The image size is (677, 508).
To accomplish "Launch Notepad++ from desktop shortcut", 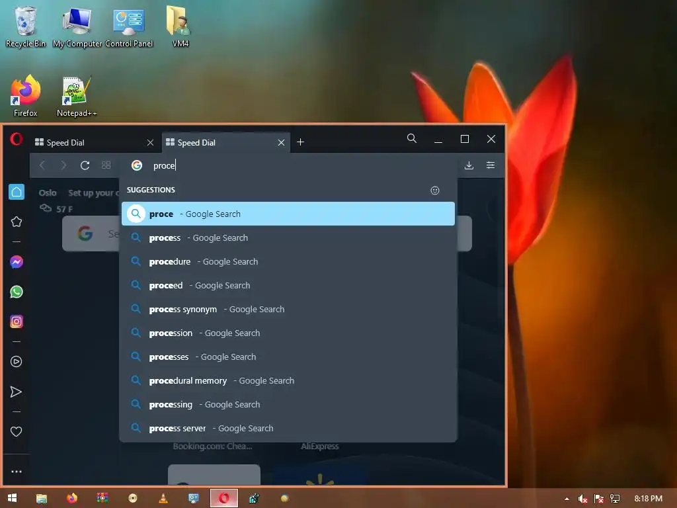I will coord(77,96).
